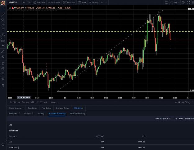The width and height of the screenshot is (194, 150).
Task: Toggle lock all drawing tools
Action: (3, 74)
